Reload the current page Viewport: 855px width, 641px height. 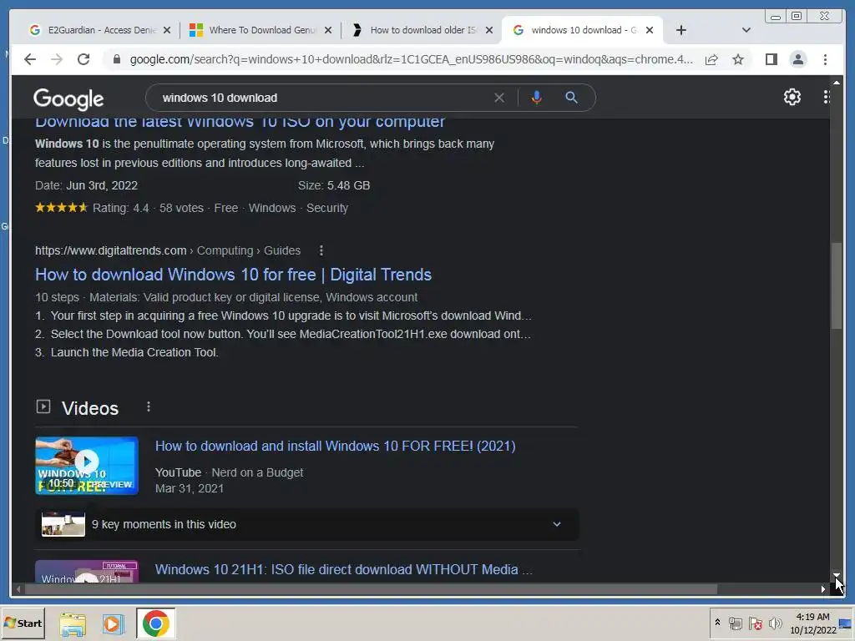tap(83, 59)
